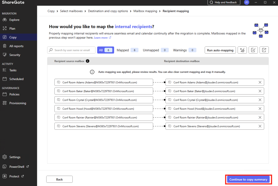This screenshot has height=186, width=278.
Task: Remove the Conf Room Hood mapping
Action: click(x=260, y=109)
